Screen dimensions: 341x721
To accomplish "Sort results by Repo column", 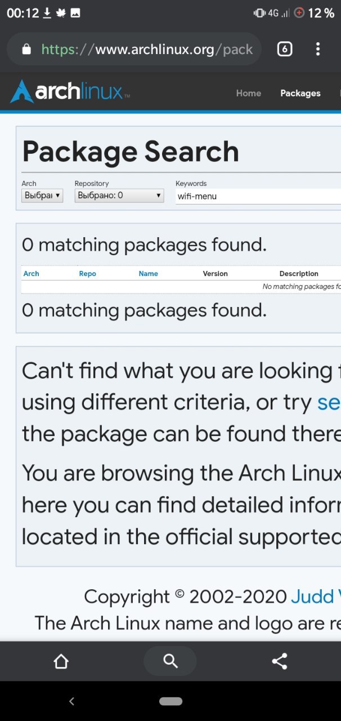I will pyautogui.click(x=88, y=274).
